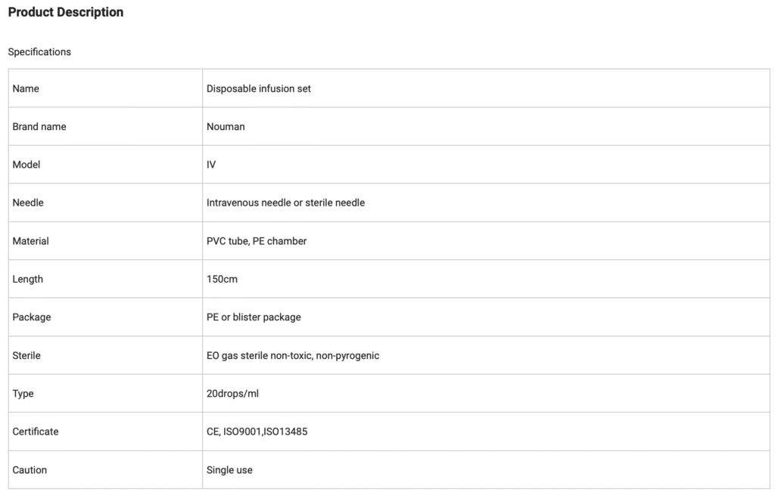Click the CE, ISO9001,ISO13485 certificate value

tap(257, 432)
